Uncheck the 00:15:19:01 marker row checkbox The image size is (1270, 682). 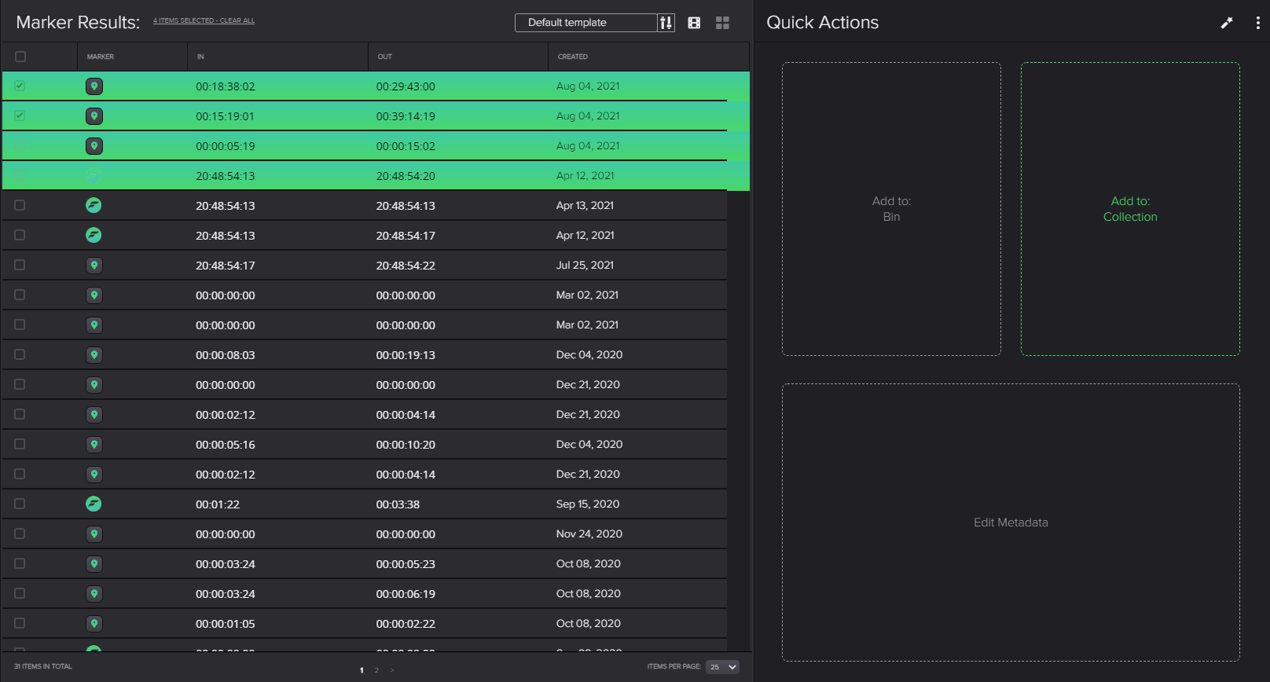point(20,116)
